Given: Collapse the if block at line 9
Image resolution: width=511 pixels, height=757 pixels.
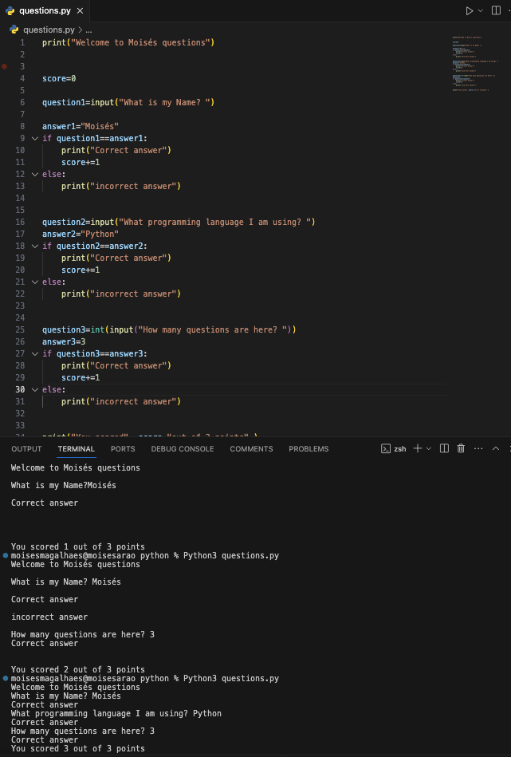Looking at the screenshot, I should (35, 139).
